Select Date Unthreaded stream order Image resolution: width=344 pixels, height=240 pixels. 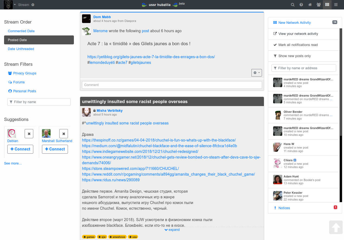pyautogui.click(x=21, y=49)
